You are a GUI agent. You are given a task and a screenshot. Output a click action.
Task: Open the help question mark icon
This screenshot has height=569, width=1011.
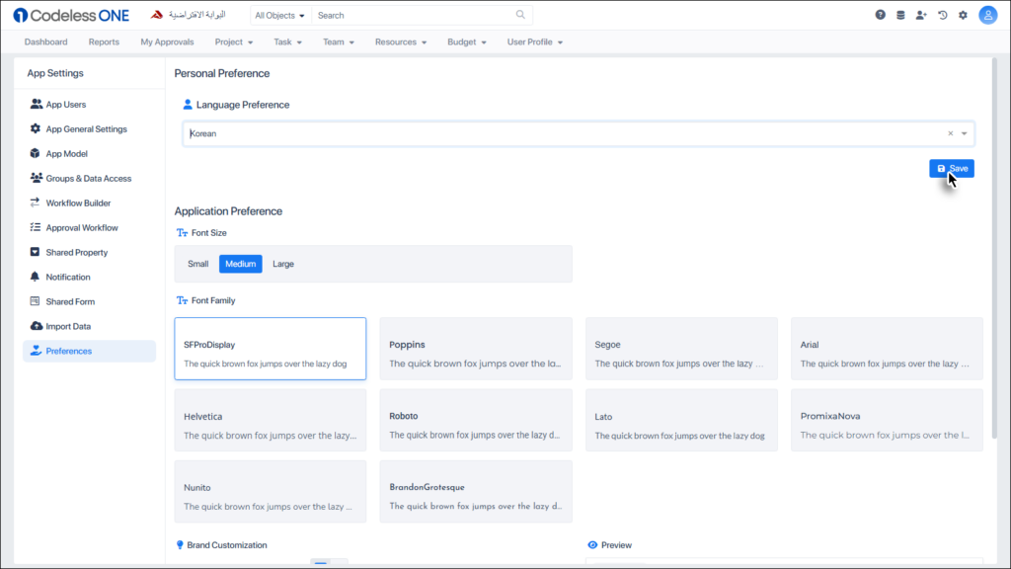880,15
